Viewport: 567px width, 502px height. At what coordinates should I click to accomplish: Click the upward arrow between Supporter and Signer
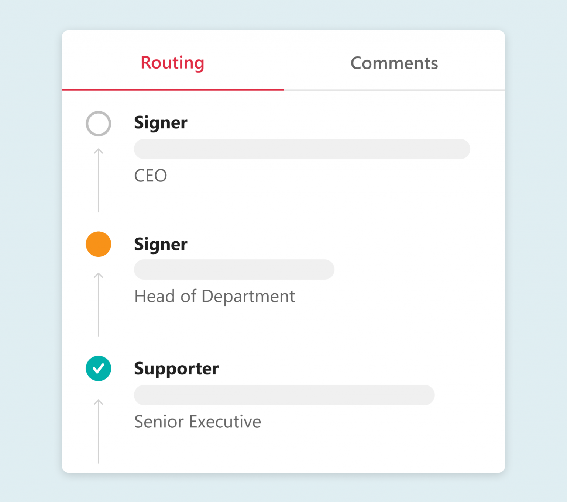tap(98, 304)
